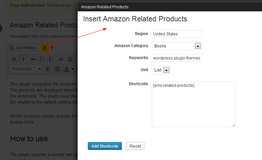Click the Add Shortcode button

pos(105,146)
